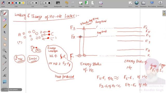
Task: Select the Zoom out tool
Action: click(x=5, y=57)
